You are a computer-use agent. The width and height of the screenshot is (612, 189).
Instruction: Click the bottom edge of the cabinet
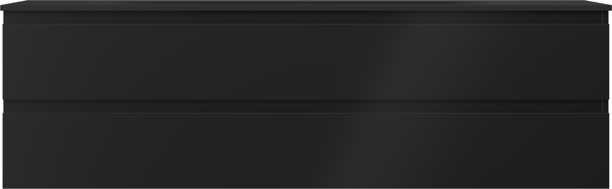tap(306, 187)
